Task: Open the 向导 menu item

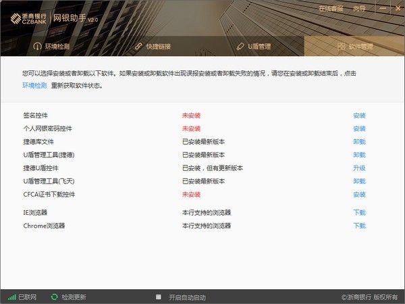Action: [360, 9]
